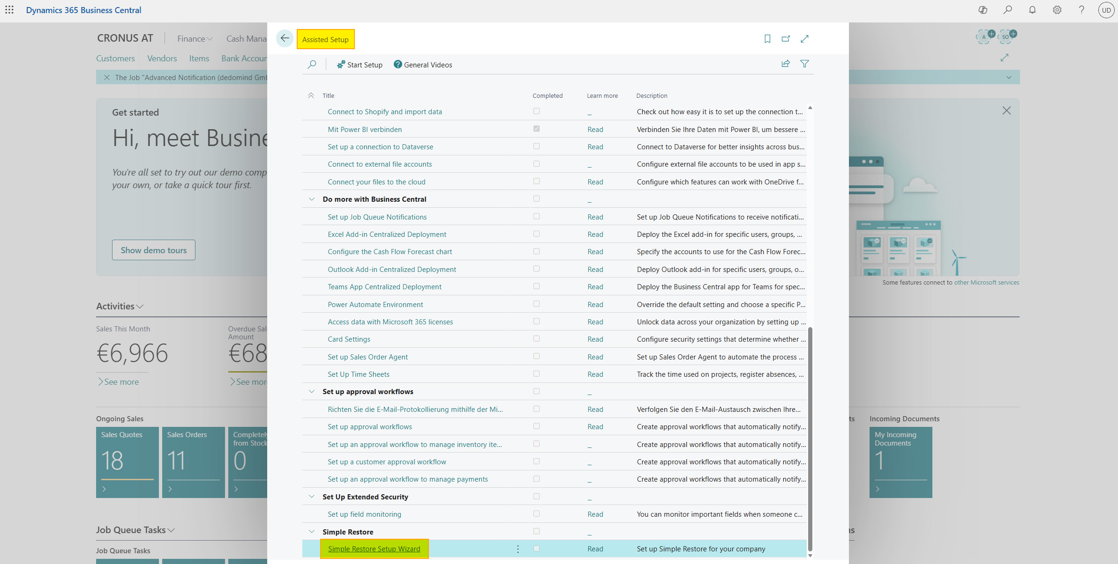Click the bookmark icon in dialog header
The height and width of the screenshot is (564, 1118).
tap(767, 39)
